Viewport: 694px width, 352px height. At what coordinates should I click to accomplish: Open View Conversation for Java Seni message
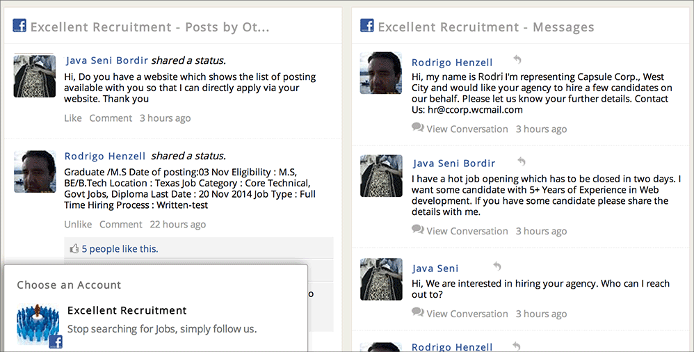467,314
